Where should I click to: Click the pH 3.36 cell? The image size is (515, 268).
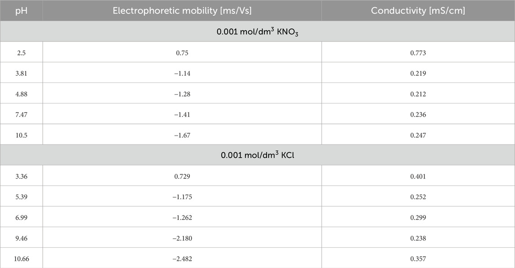pos(21,176)
